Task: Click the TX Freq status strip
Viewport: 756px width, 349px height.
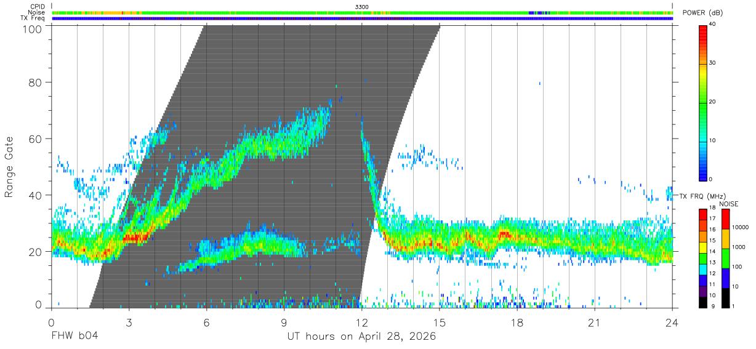Action: (x=362, y=18)
